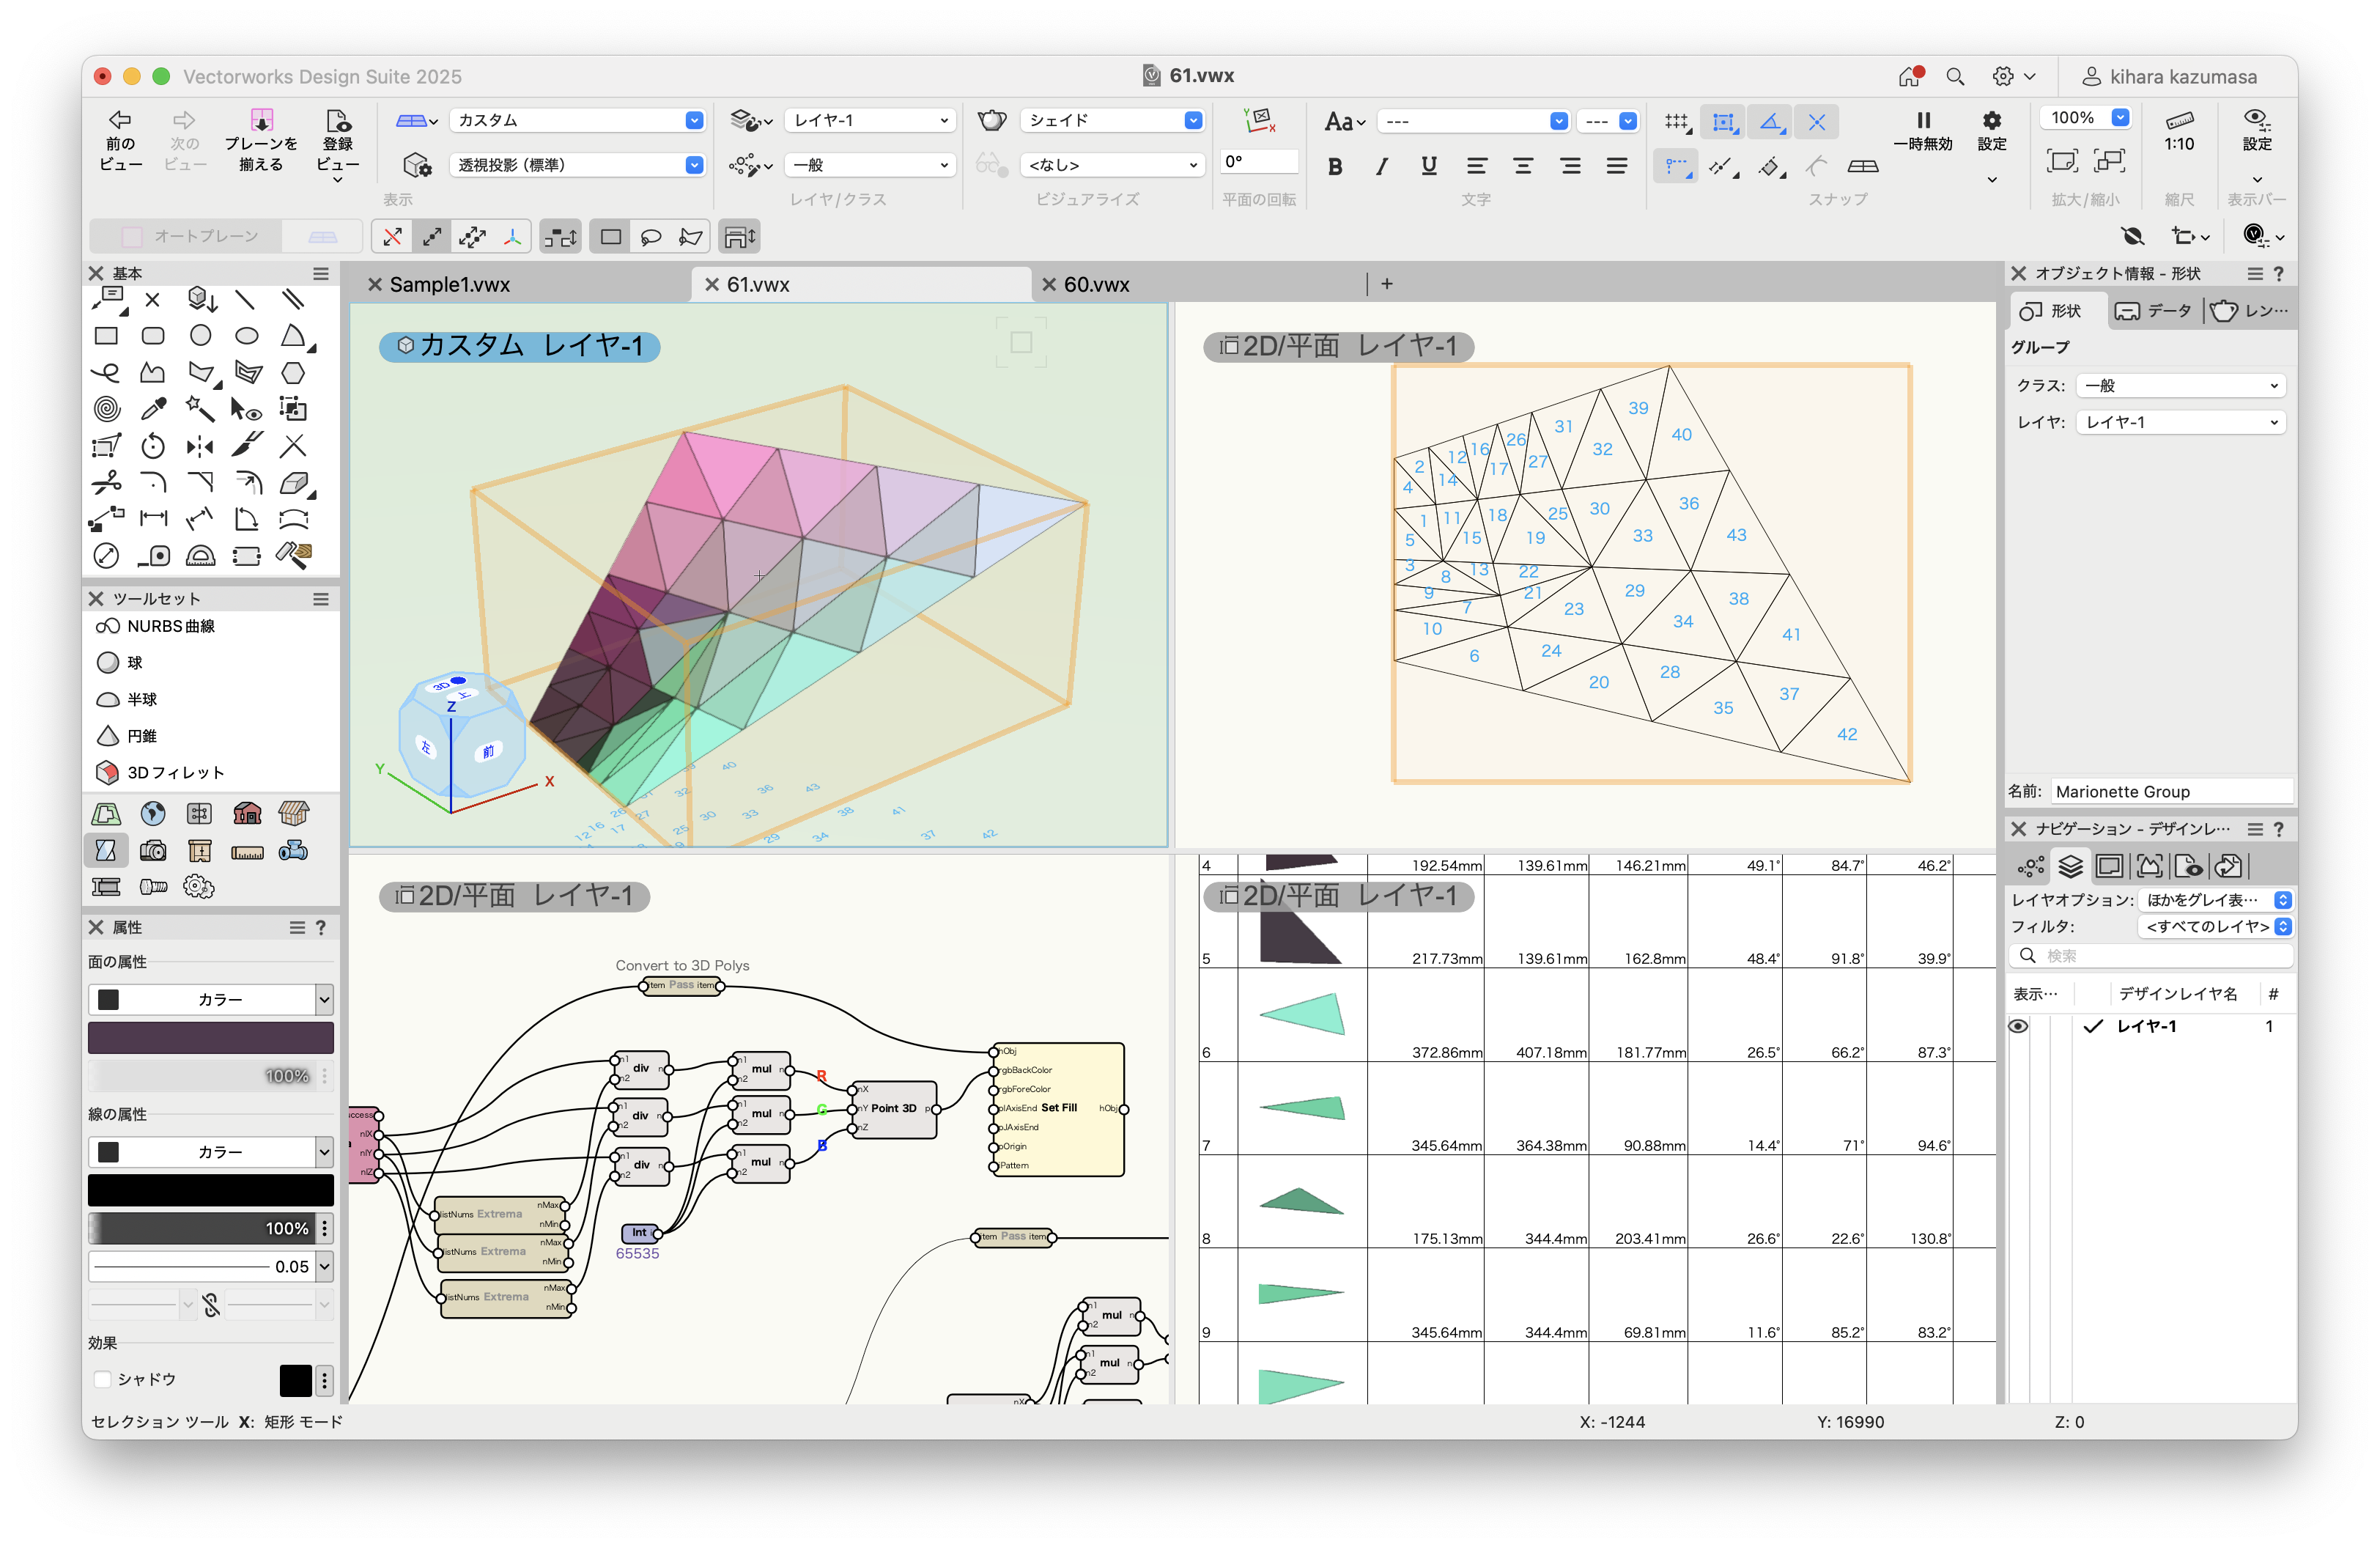This screenshot has width=2380, height=1548.
Task: Select the Mirror tool
Action: [200, 446]
